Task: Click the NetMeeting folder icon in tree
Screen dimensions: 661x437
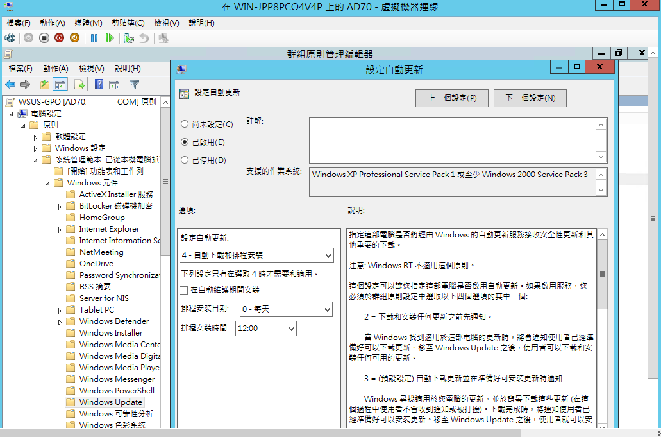Action: click(x=71, y=252)
